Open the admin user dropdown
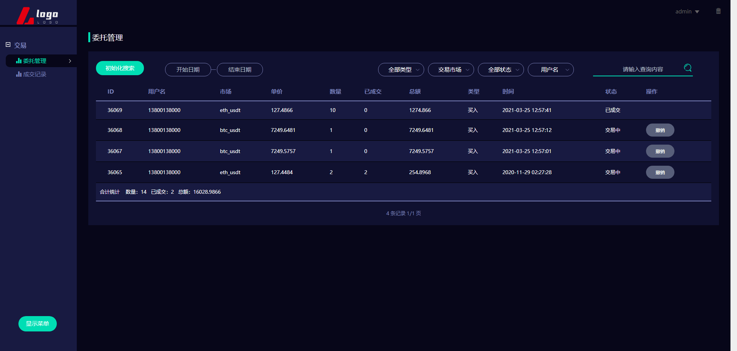This screenshot has height=351, width=737. pos(687,12)
